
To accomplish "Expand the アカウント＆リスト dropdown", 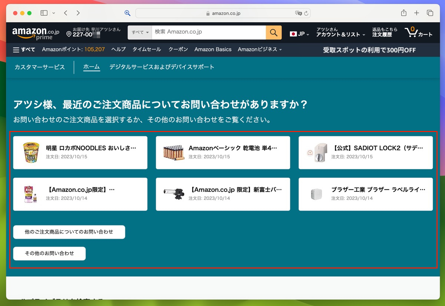I will click(x=340, y=32).
